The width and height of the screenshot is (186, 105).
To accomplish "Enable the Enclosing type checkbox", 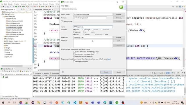I will tap(62, 21).
